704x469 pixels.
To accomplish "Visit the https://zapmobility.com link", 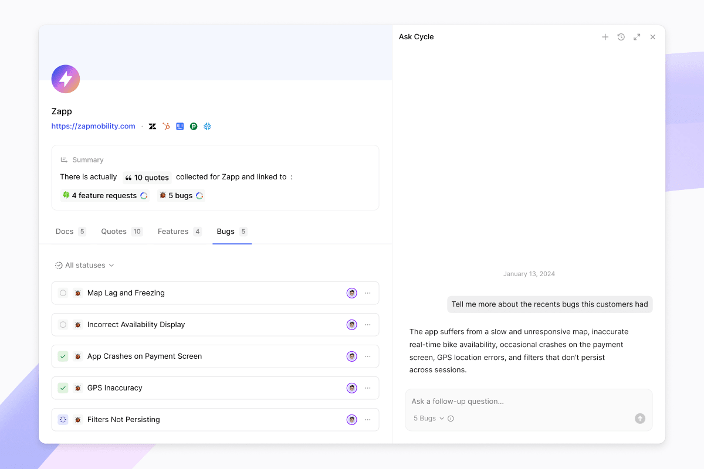I will pos(93,126).
